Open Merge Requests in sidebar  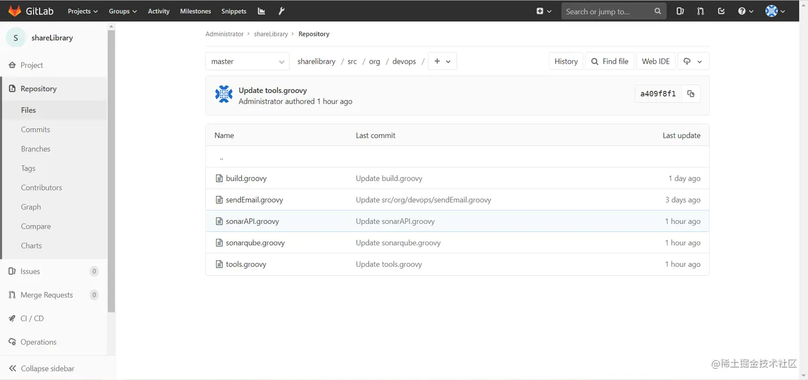pyautogui.click(x=53, y=295)
